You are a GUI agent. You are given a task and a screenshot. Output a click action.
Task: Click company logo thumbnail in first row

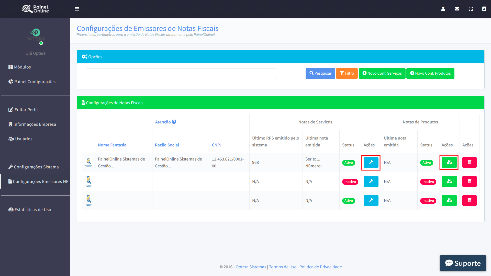(x=88, y=162)
